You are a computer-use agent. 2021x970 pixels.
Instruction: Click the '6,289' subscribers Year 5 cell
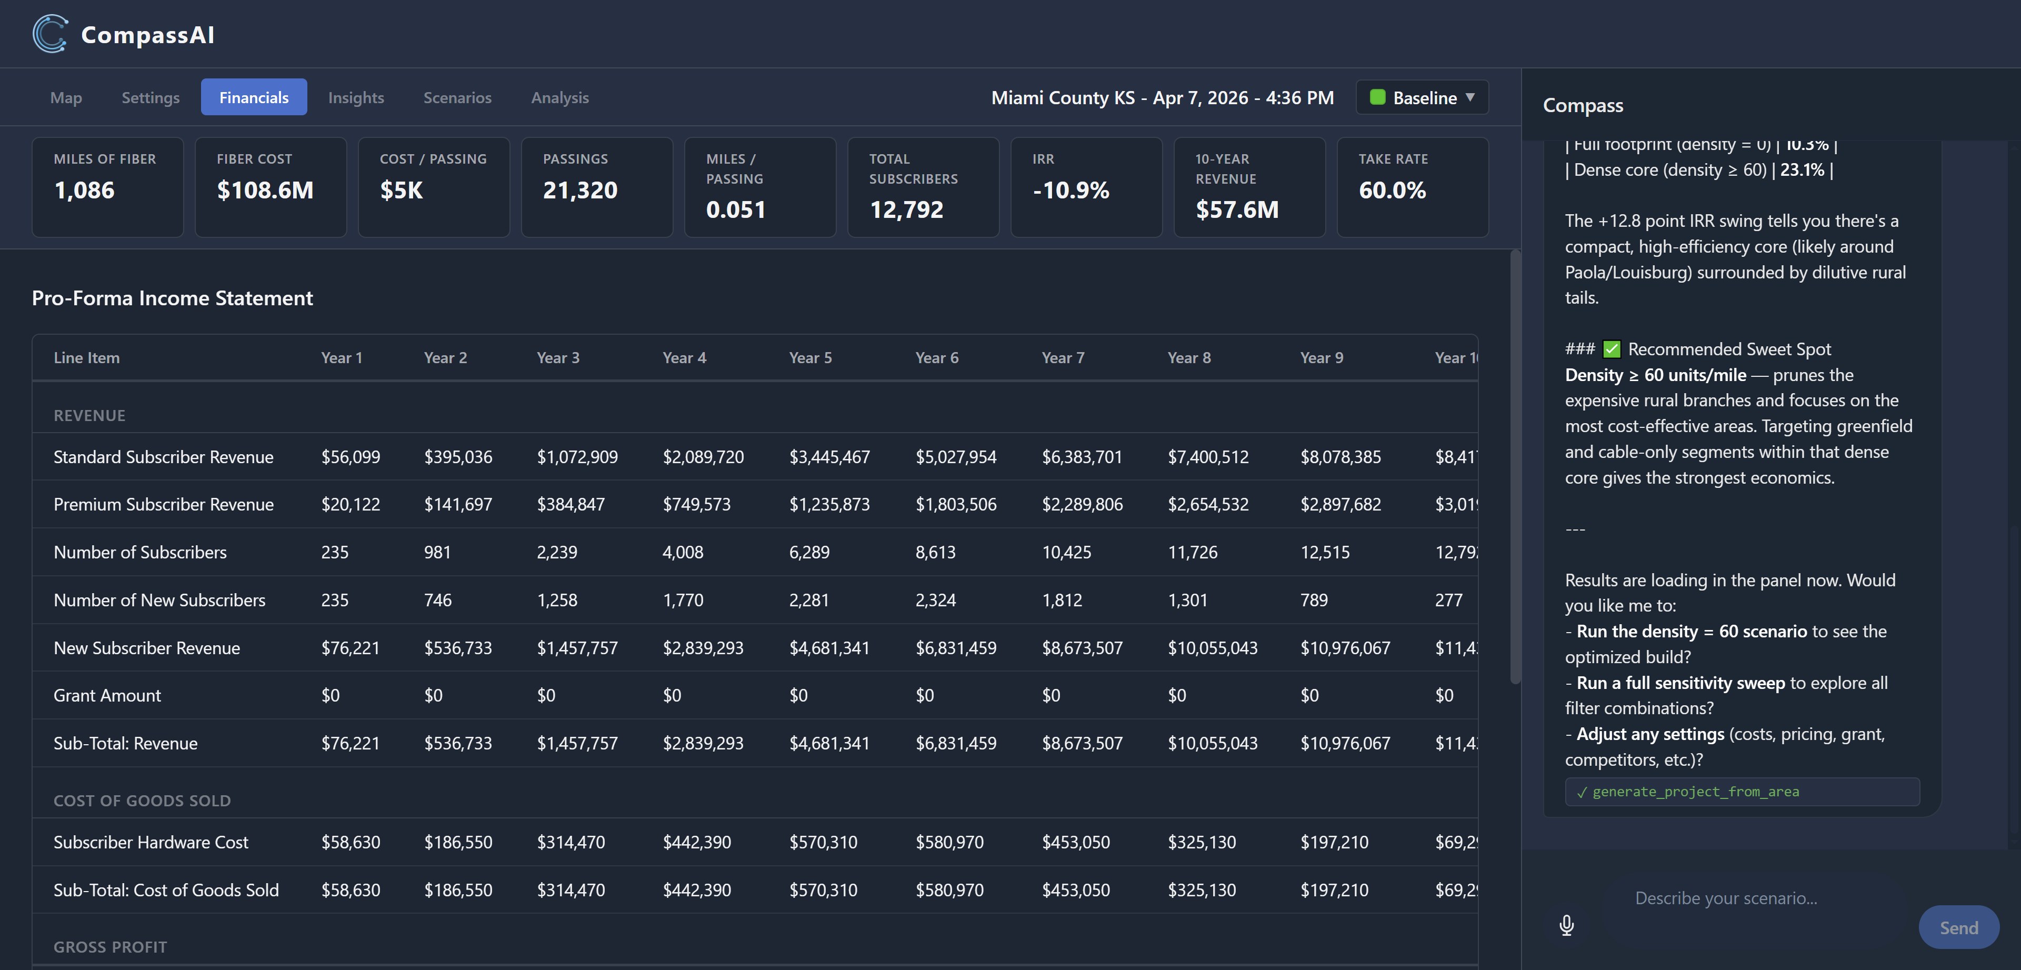click(x=809, y=553)
